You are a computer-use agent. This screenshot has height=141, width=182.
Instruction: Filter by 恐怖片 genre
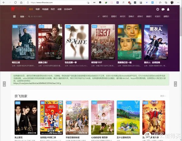(x=131, y=16)
